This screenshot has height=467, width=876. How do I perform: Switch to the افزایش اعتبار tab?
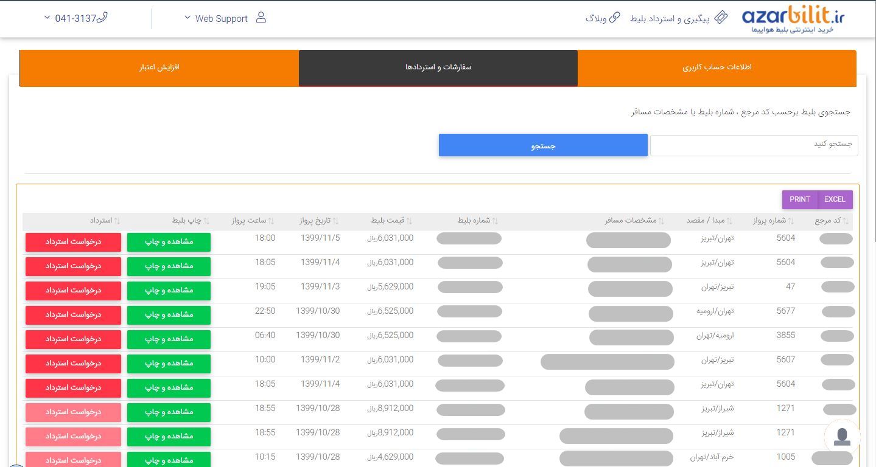click(159, 67)
